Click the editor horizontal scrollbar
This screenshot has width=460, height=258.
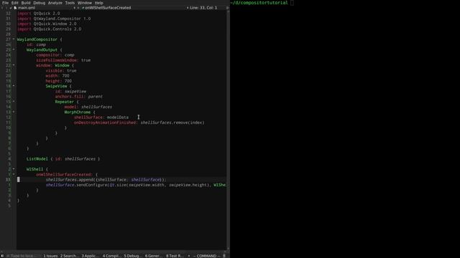click(114, 252)
